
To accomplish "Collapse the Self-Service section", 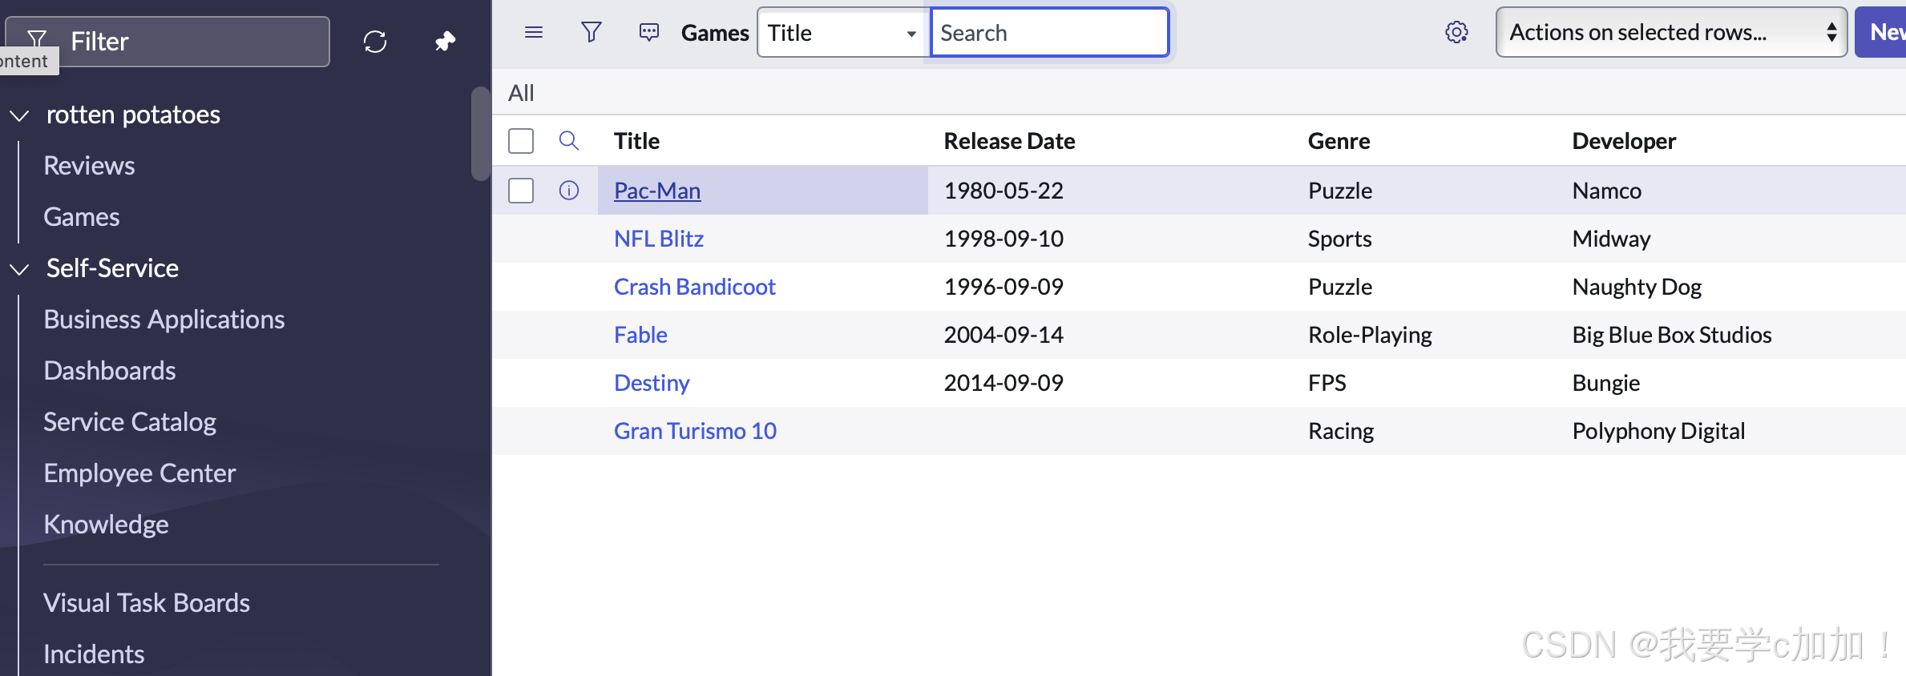I will click(x=20, y=269).
